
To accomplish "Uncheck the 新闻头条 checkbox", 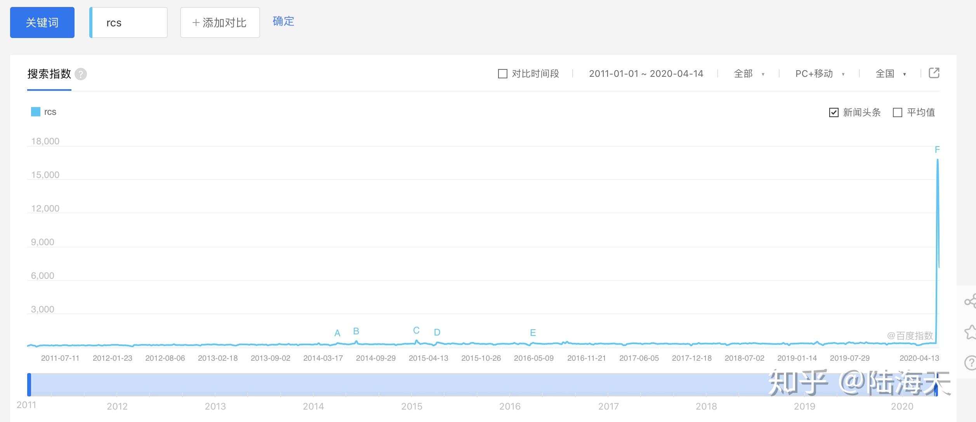I will [x=835, y=112].
